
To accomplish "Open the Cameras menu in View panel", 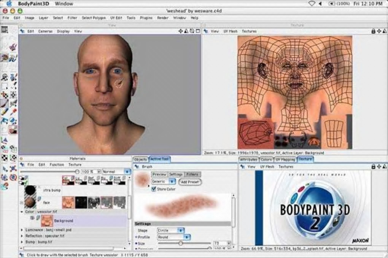I will (45, 31).
